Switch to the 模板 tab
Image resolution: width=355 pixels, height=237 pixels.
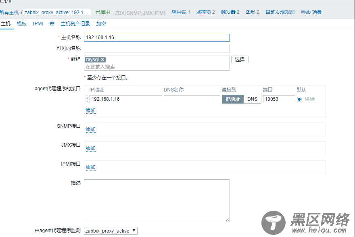[22, 24]
